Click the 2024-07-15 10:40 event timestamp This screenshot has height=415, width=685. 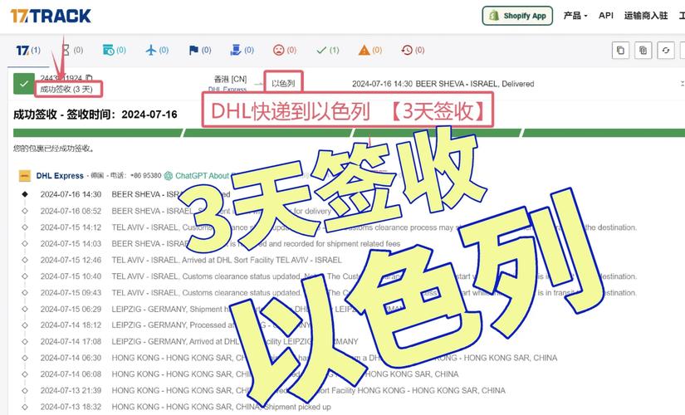click(x=71, y=276)
